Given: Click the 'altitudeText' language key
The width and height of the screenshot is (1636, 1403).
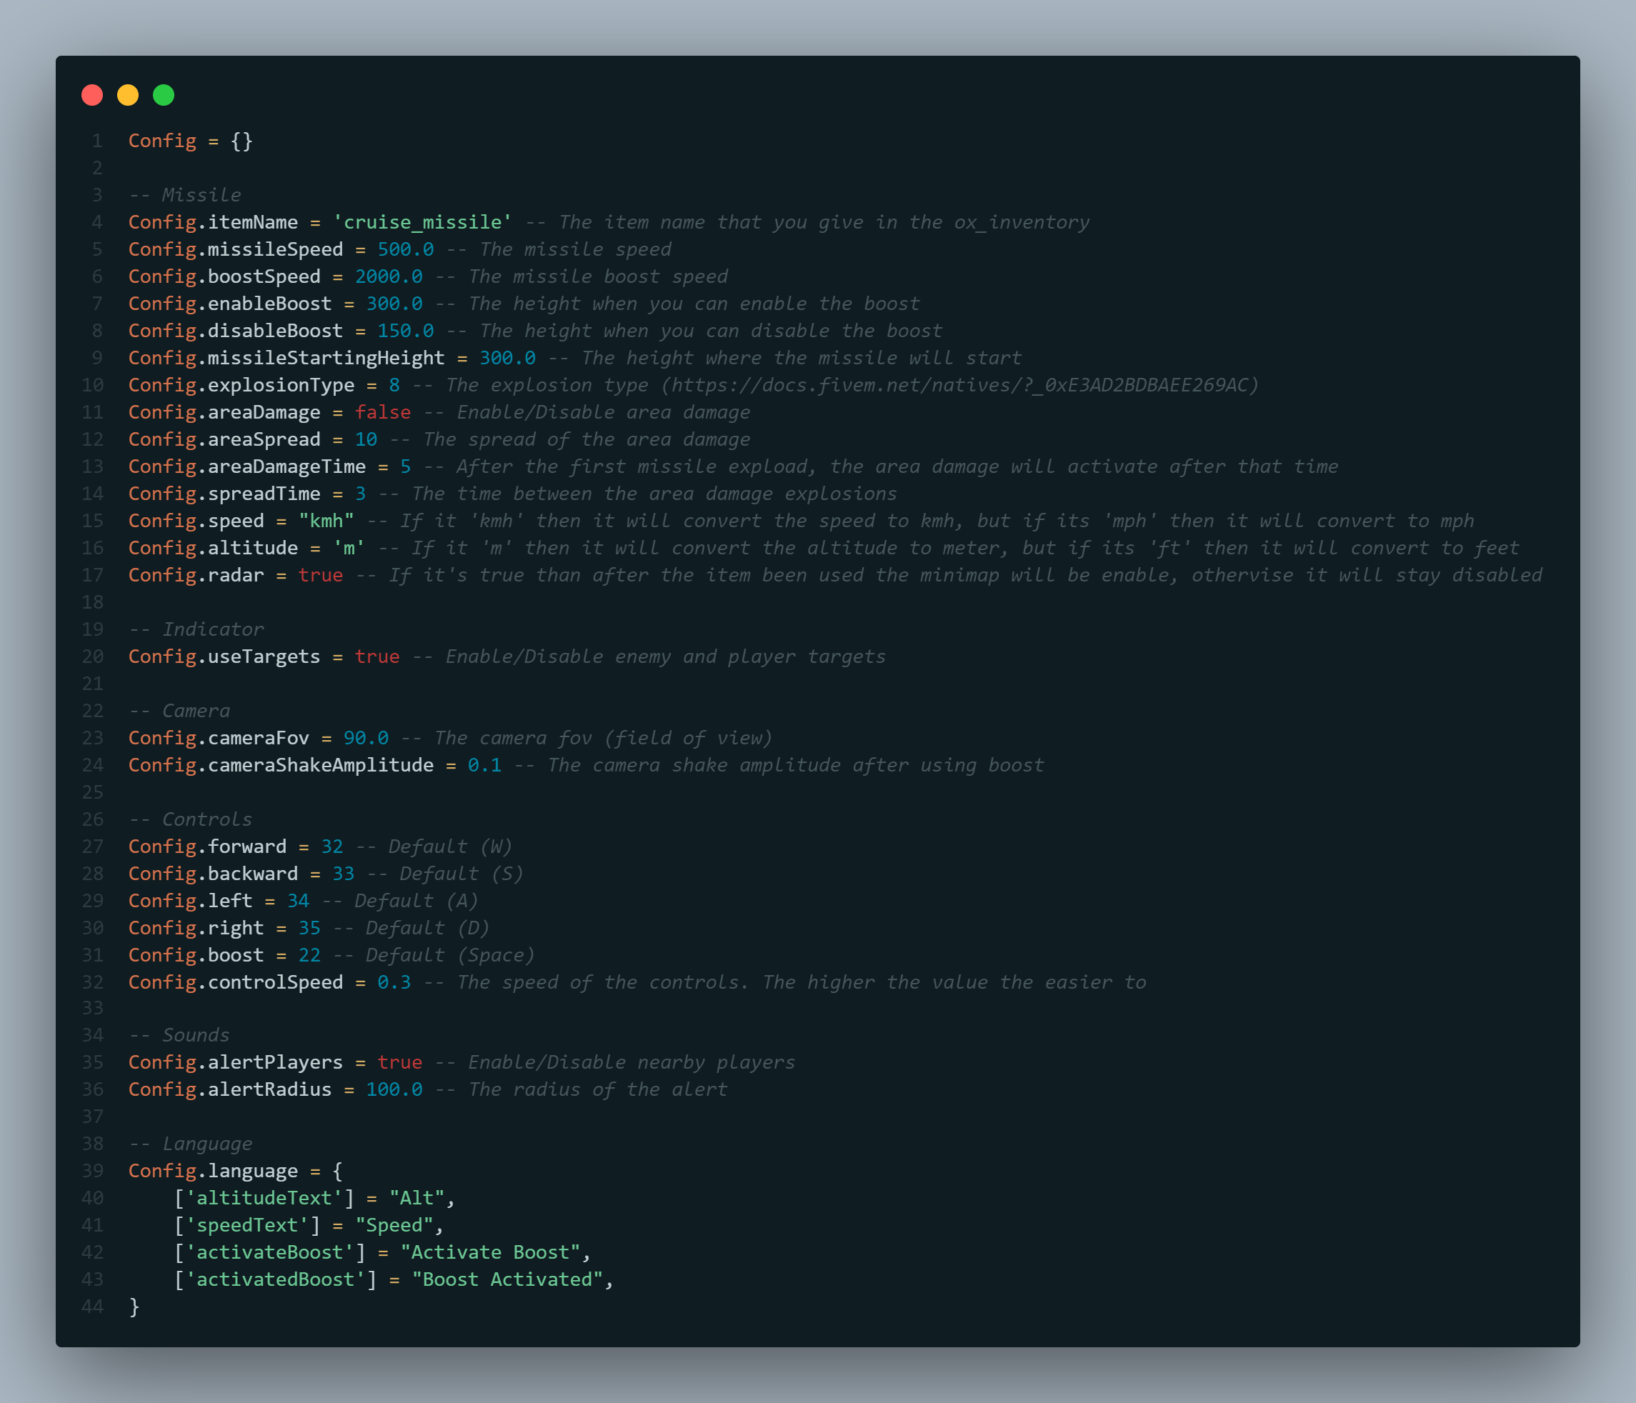Looking at the screenshot, I should coord(264,1199).
